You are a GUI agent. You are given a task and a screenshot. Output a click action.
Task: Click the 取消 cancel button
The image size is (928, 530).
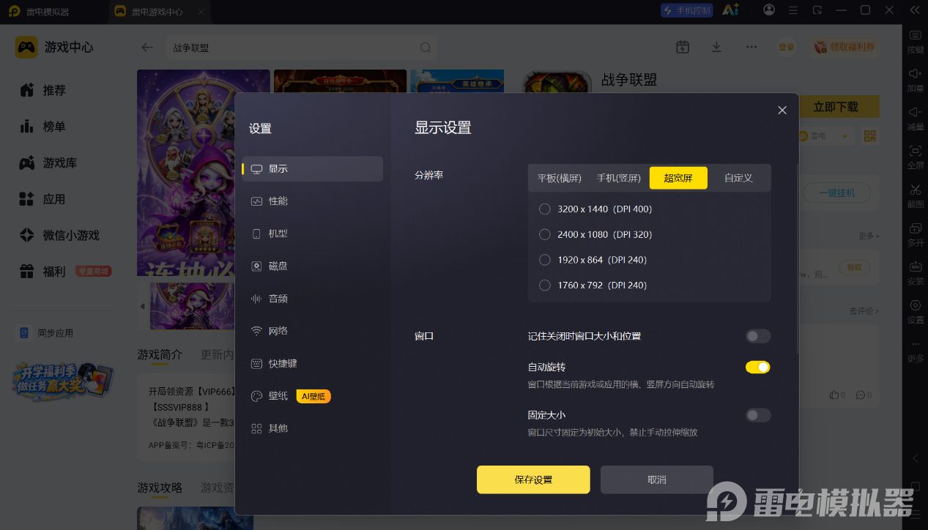(x=657, y=479)
